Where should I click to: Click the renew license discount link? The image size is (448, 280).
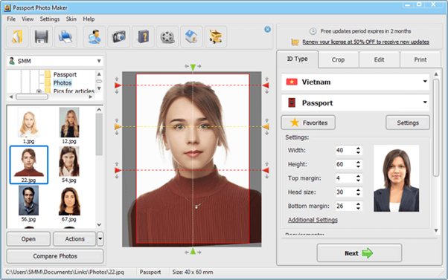(365, 42)
